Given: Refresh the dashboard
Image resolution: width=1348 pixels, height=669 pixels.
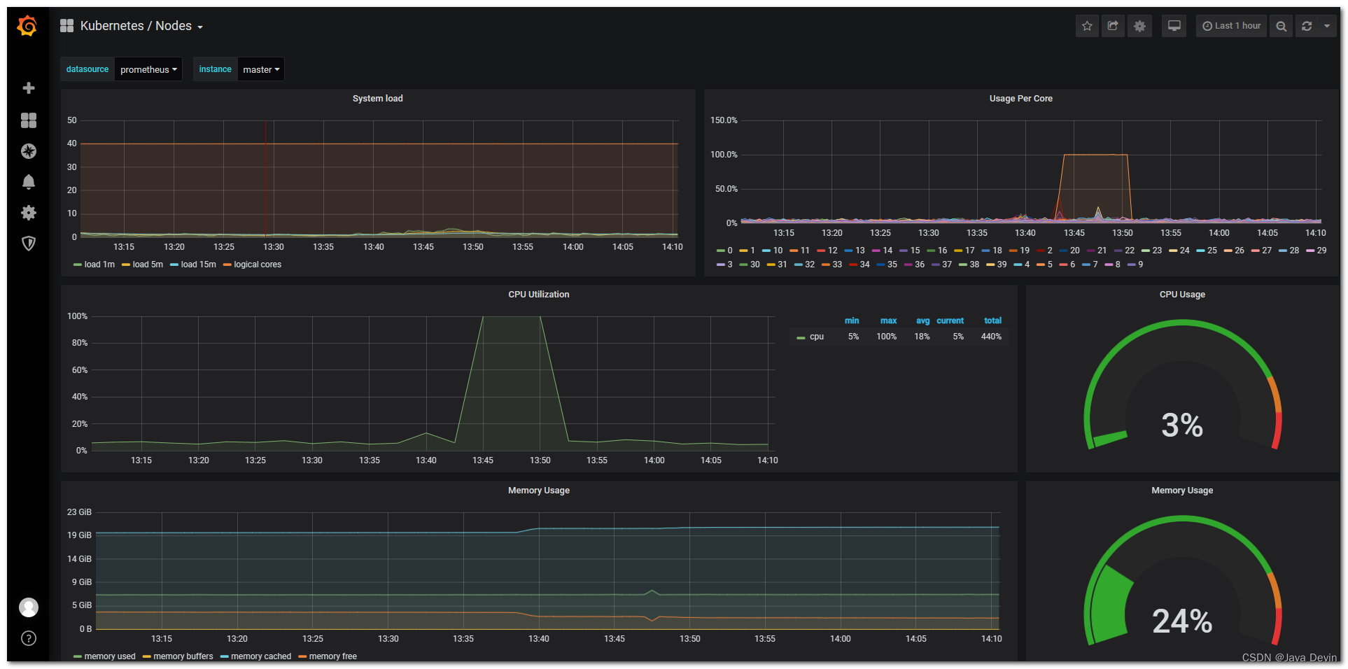Looking at the screenshot, I should 1307,26.
